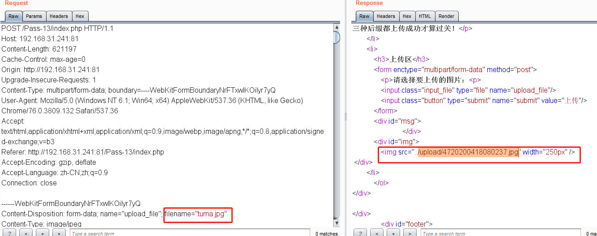Viewport: 597px width, 236px height.
Task: Click the input class="button" submit line
Action: click(x=484, y=100)
